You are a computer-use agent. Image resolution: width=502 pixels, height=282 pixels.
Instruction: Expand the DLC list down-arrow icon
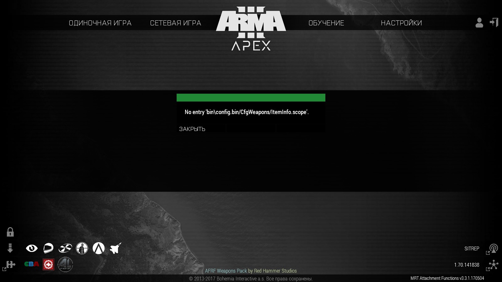tap(10, 248)
